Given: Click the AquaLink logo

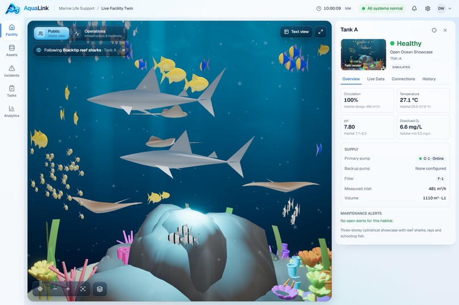Looking at the screenshot, I should pos(27,9).
